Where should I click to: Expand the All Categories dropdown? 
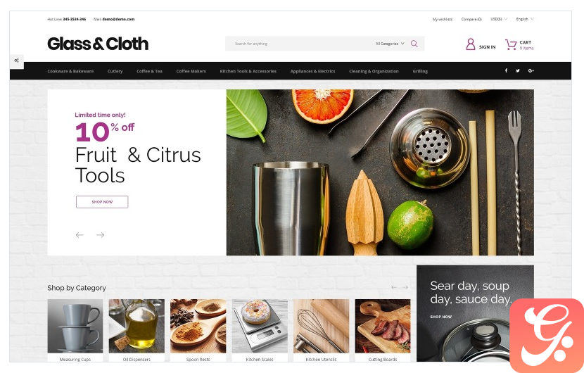(390, 44)
